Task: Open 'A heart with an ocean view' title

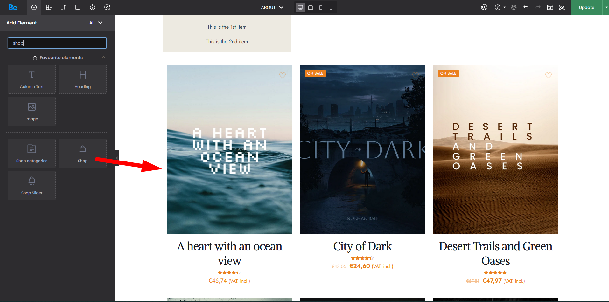Action: click(x=229, y=253)
